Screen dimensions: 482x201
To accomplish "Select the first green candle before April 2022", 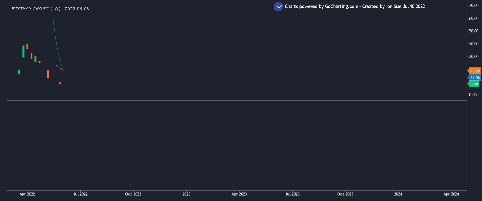I will pyautogui.click(x=19, y=72).
